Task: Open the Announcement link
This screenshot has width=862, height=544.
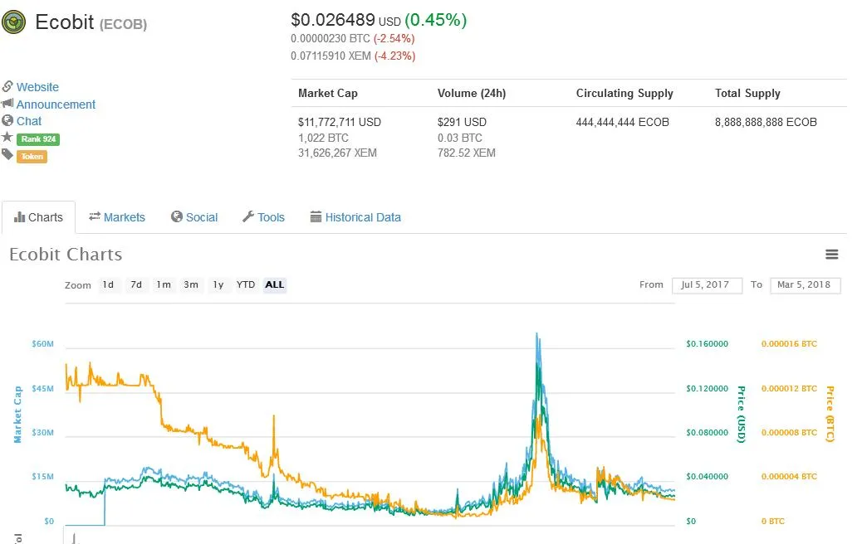Action: coord(56,104)
